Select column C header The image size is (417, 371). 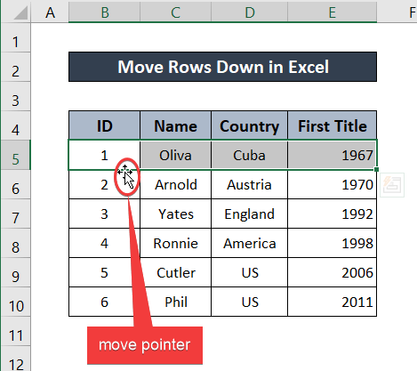[175, 12]
